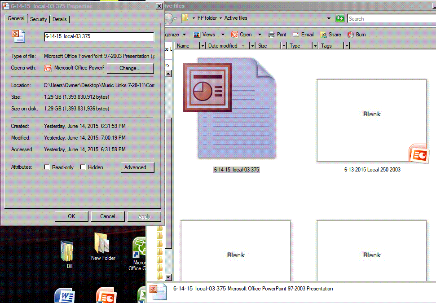The image size is (436, 303).
Task: Open the Advanced... attributes button
Action: tap(137, 167)
